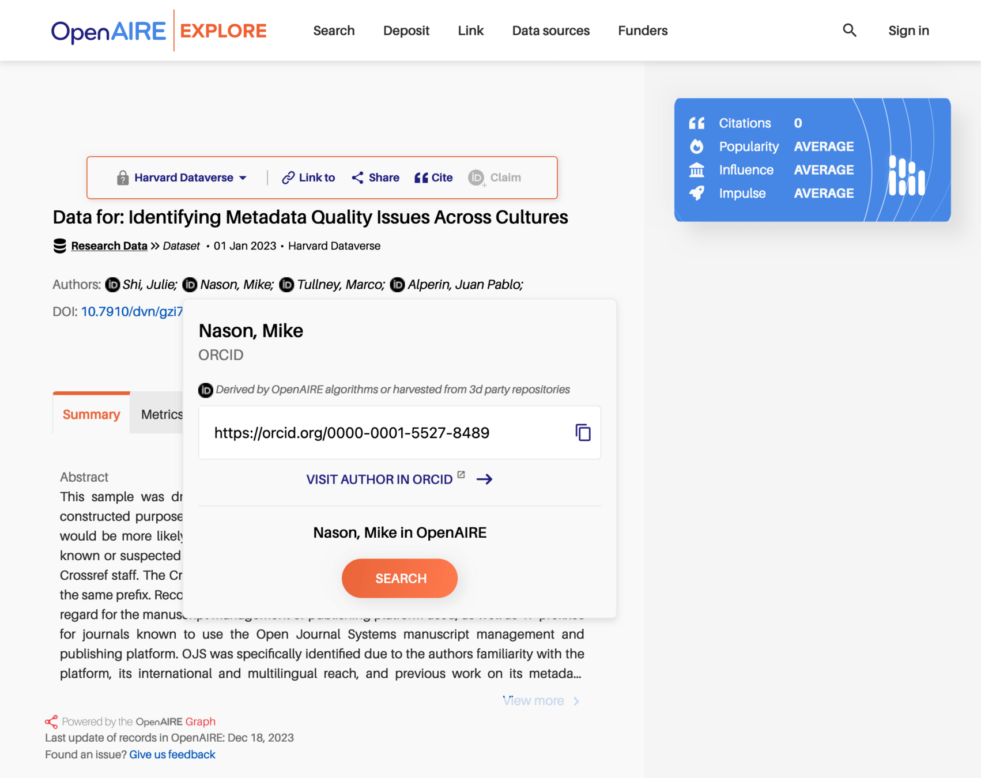Copy the ORCID URL with copy icon
This screenshot has width=981, height=778.
[583, 433]
